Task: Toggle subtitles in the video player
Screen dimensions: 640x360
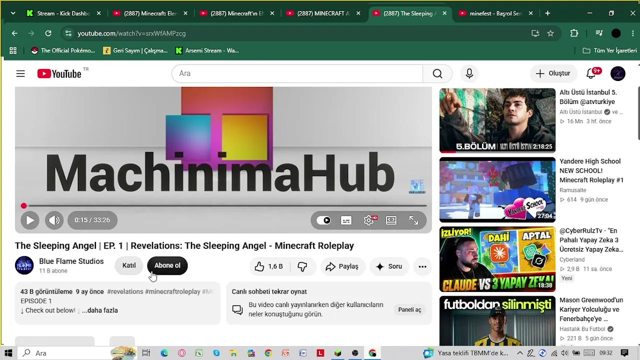Action: tap(346, 220)
